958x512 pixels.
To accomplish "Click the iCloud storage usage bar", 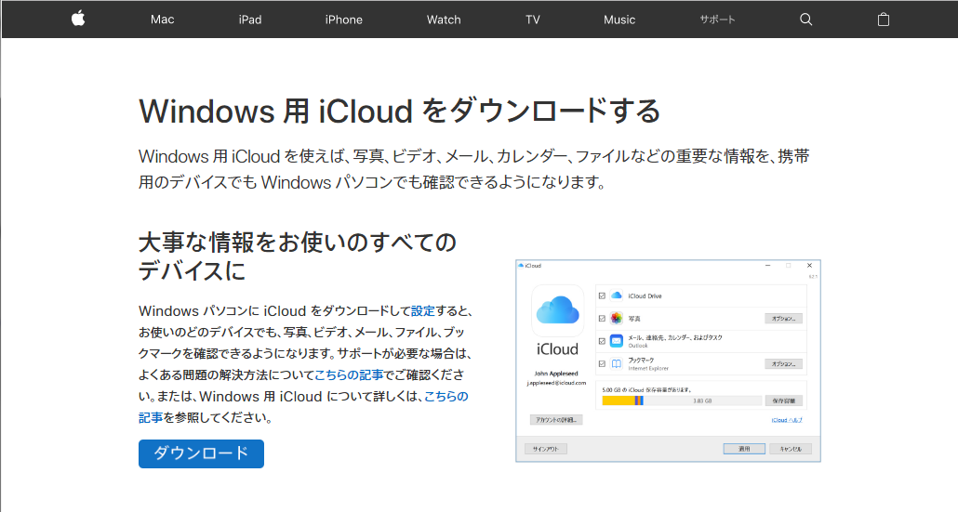I will point(681,400).
